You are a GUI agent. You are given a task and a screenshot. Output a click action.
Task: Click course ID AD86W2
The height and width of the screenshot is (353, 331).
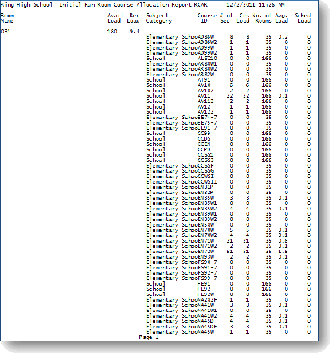(x=207, y=42)
